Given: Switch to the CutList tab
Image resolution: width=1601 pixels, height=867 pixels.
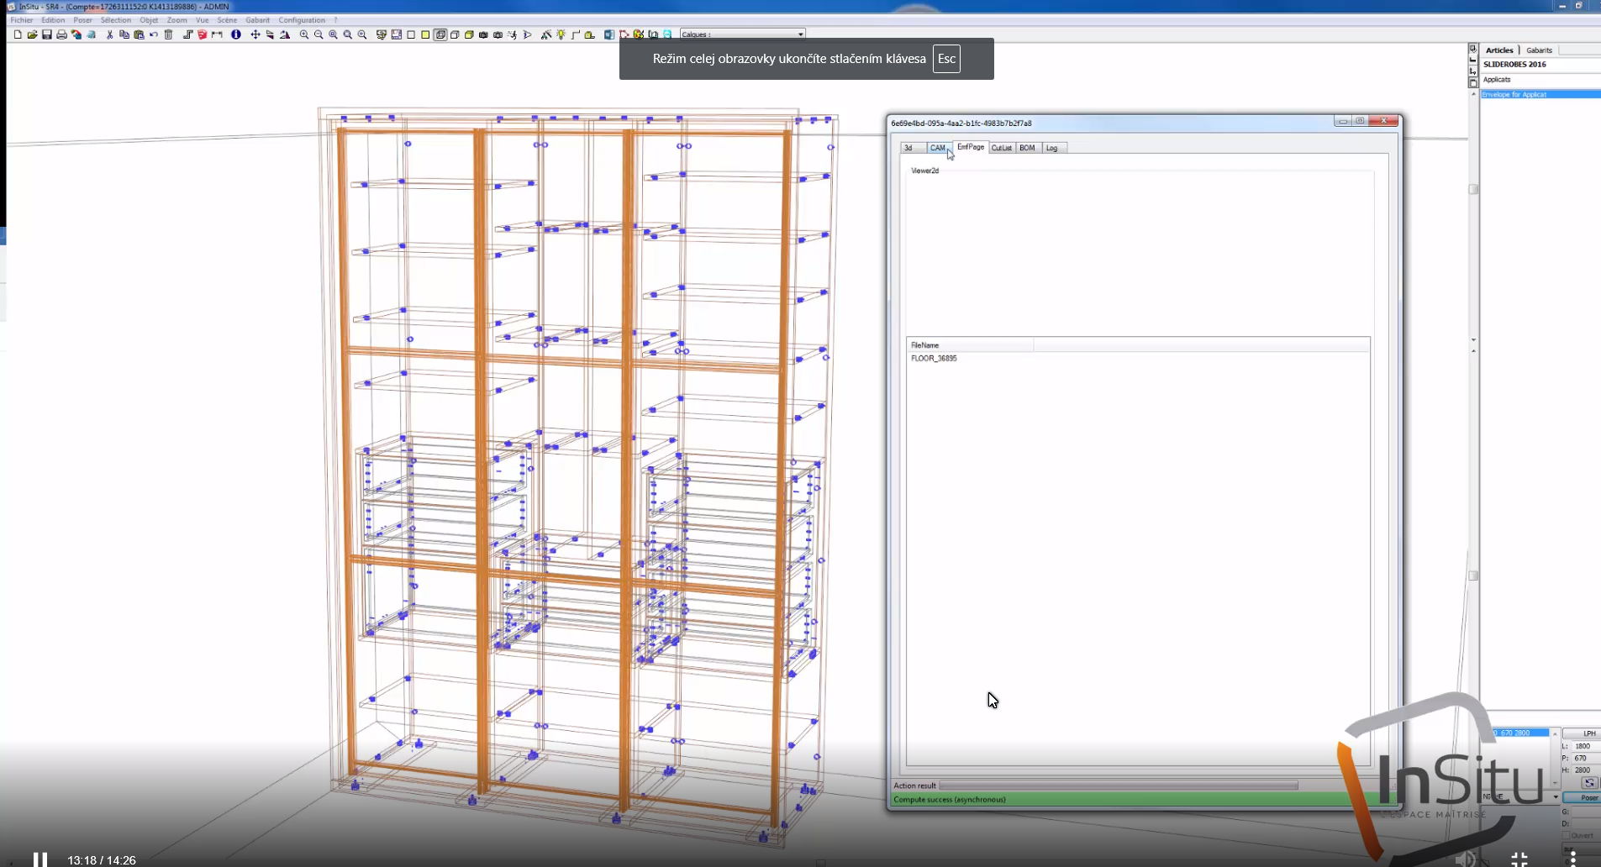Looking at the screenshot, I should click(1002, 148).
